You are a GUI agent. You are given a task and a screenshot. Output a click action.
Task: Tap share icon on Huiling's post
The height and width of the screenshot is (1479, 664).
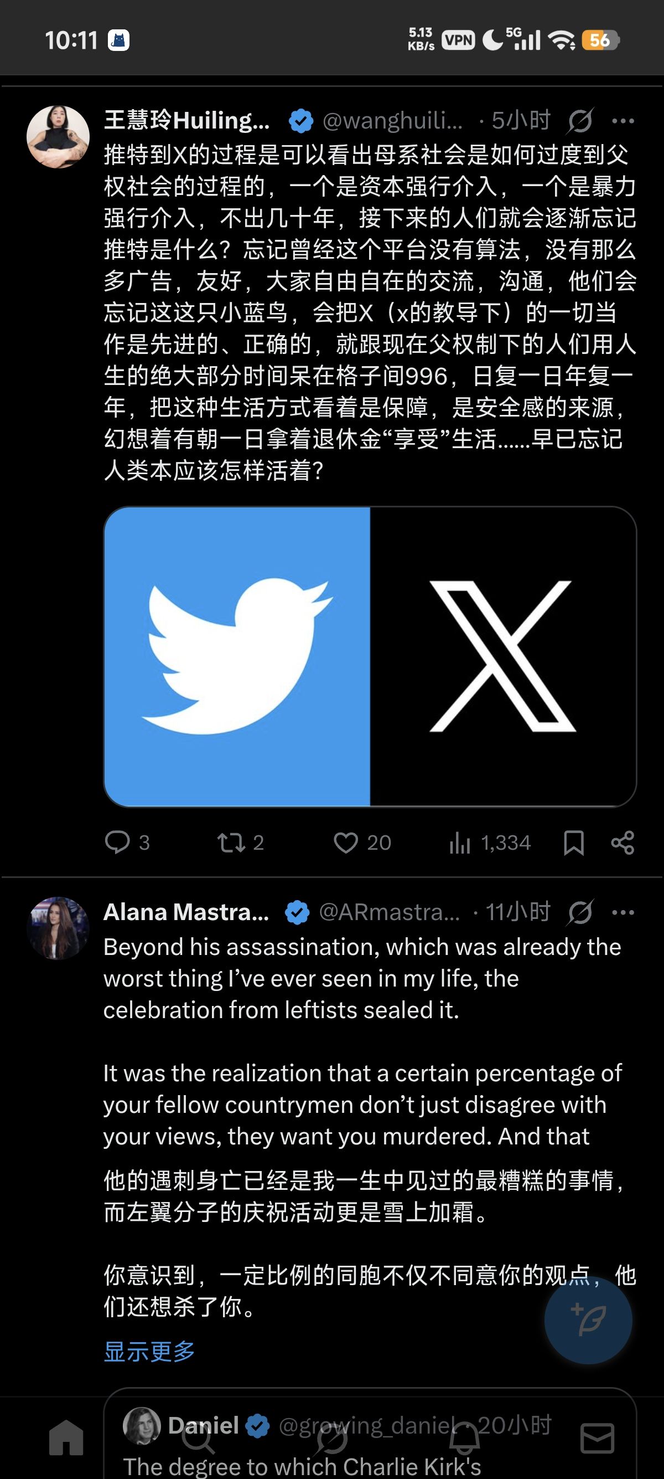(622, 843)
